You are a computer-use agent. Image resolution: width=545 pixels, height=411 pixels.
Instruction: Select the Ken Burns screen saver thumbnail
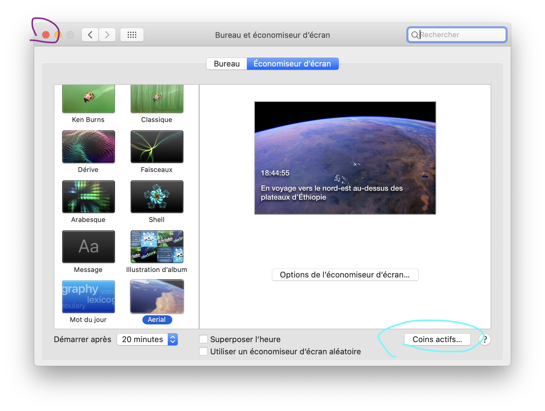pyautogui.click(x=89, y=98)
